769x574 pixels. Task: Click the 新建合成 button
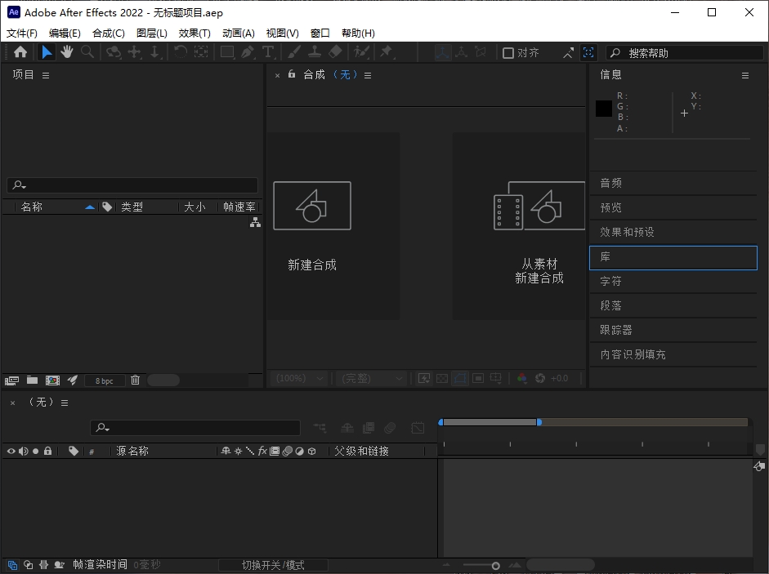[x=312, y=225]
